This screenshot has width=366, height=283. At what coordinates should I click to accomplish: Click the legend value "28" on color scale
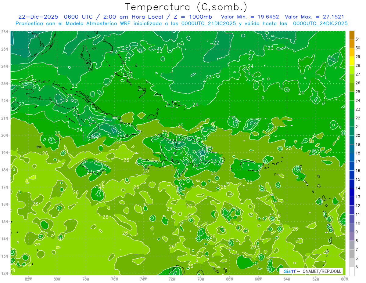358,65
